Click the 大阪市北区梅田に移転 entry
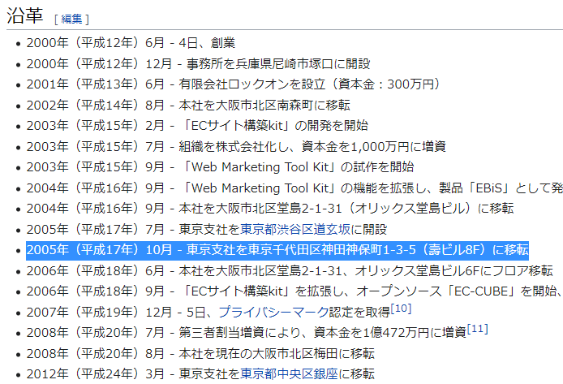This screenshot has height=384, width=563. pos(200,353)
